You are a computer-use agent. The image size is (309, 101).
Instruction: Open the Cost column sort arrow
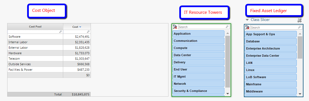pyautogui.click(x=80, y=27)
